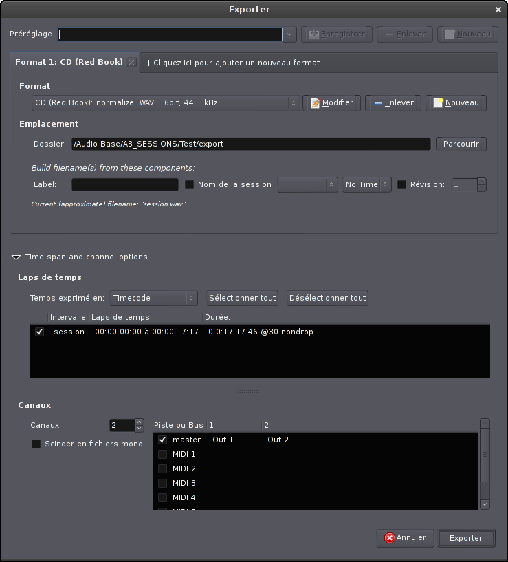Cancel with the Annuler button
Screen dimensions: 508x562
pyautogui.click(x=405, y=538)
